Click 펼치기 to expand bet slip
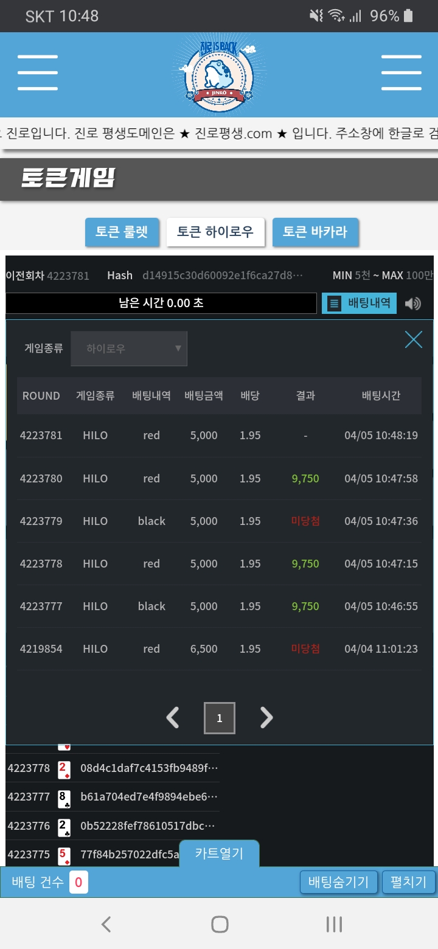The height and width of the screenshot is (949, 438). click(x=409, y=882)
